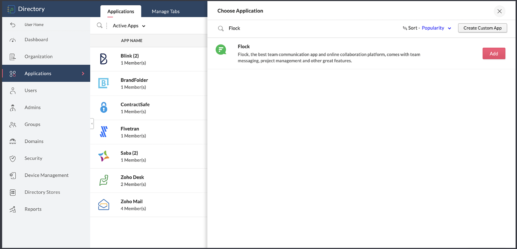Click the Dashboard gauge icon
517x249 pixels.
[x=13, y=40]
